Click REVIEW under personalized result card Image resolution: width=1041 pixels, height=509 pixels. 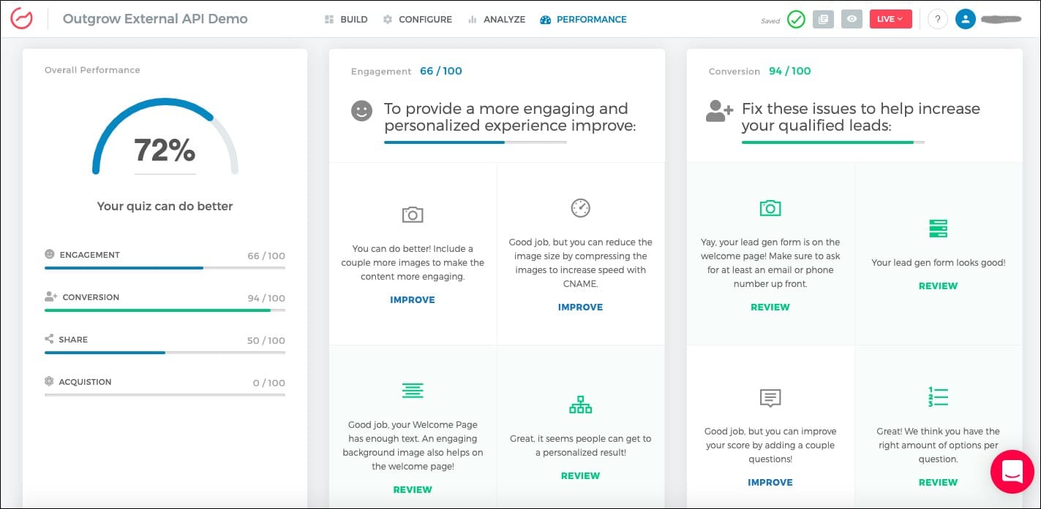[x=580, y=476]
